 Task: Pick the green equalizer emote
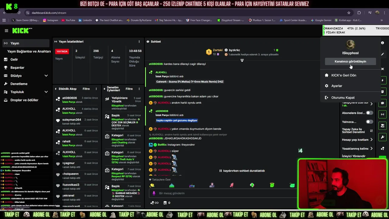pyautogui.click(x=172, y=185)
